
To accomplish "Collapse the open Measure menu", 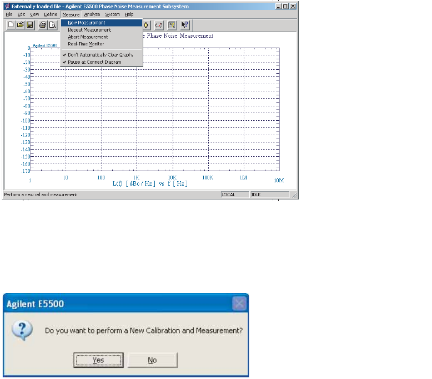I will pyautogui.click(x=71, y=14).
